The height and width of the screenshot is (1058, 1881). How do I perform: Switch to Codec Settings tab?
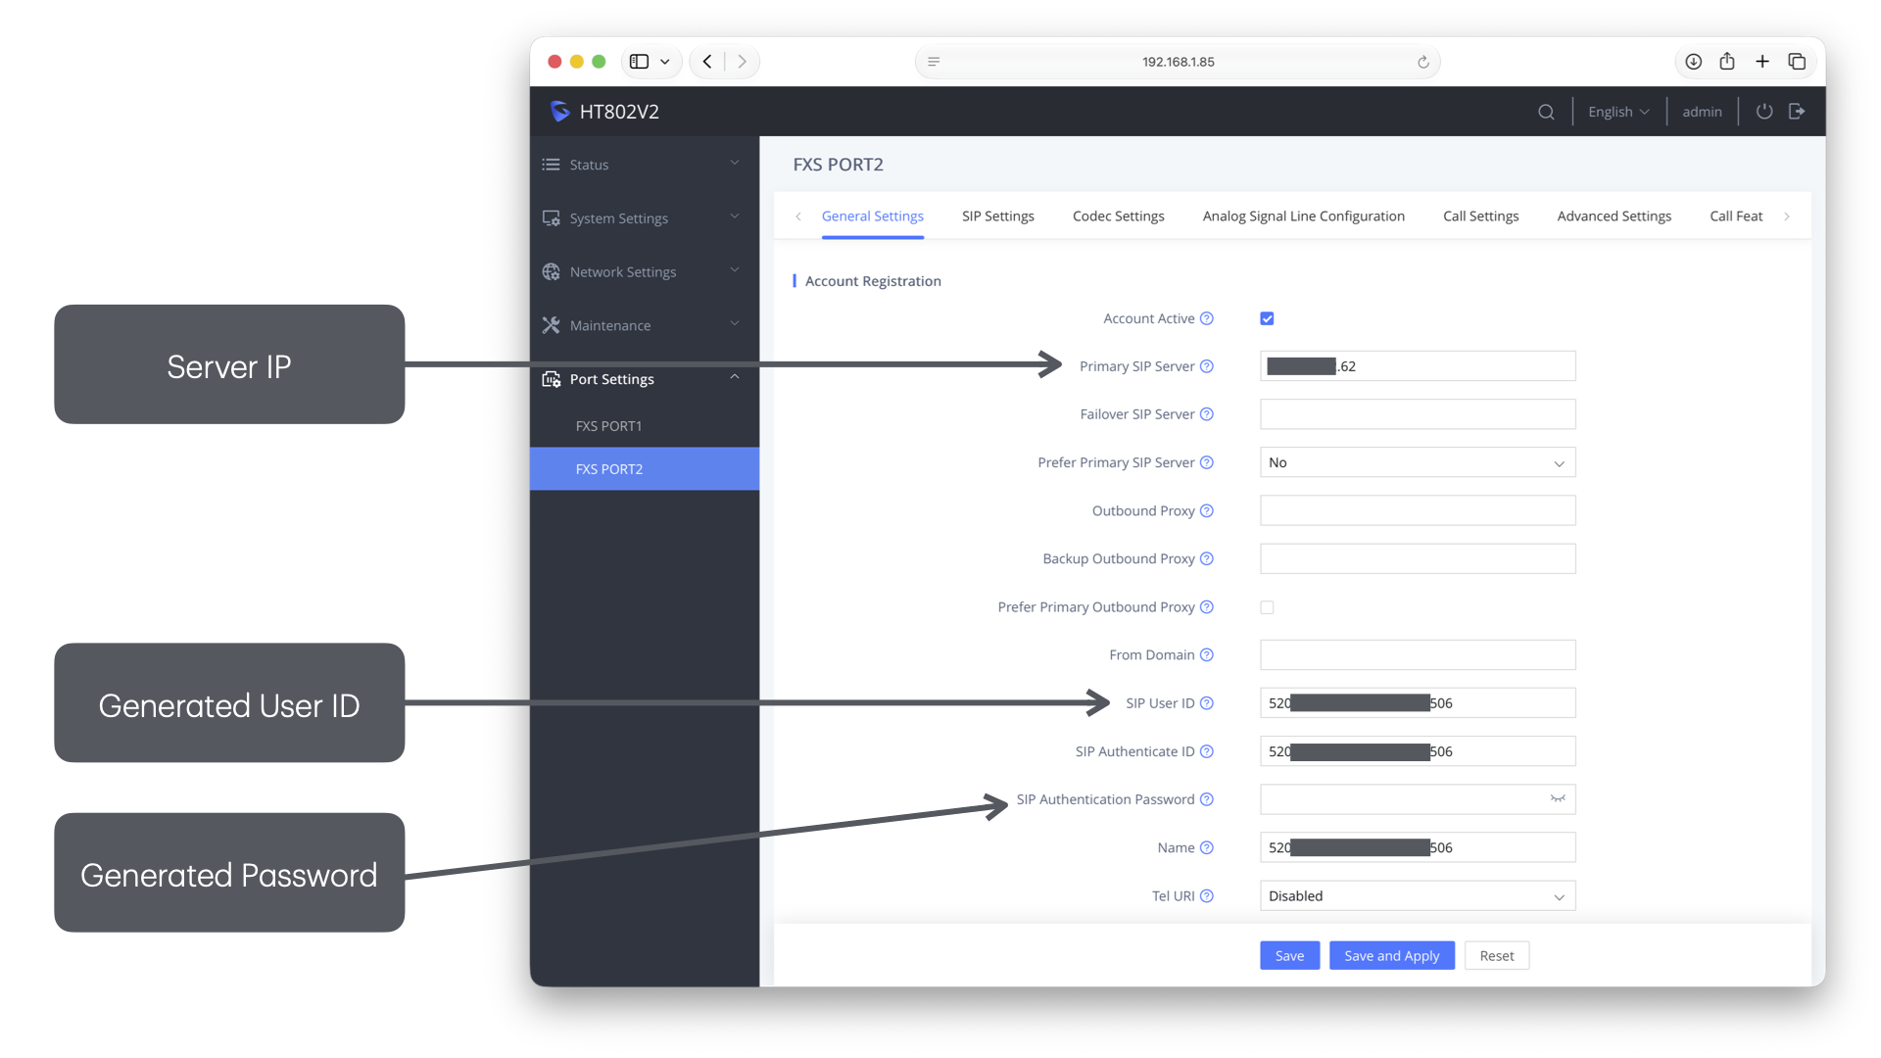1118,216
